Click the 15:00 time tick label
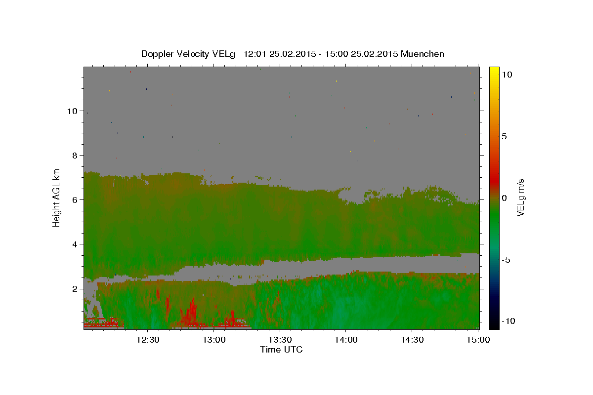593x395 pixels. pos(477,340)
